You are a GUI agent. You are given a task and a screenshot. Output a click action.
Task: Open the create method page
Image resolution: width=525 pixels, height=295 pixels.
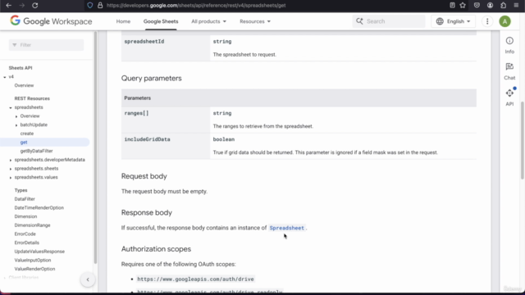[x=27, y=134]
